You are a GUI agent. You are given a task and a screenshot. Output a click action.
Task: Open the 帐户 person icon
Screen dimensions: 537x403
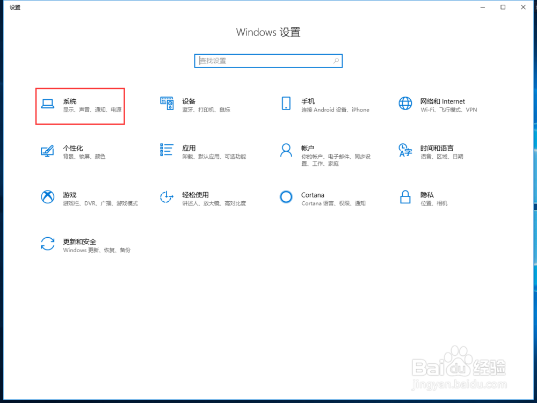pyautogui.click(x=286, y=150)
